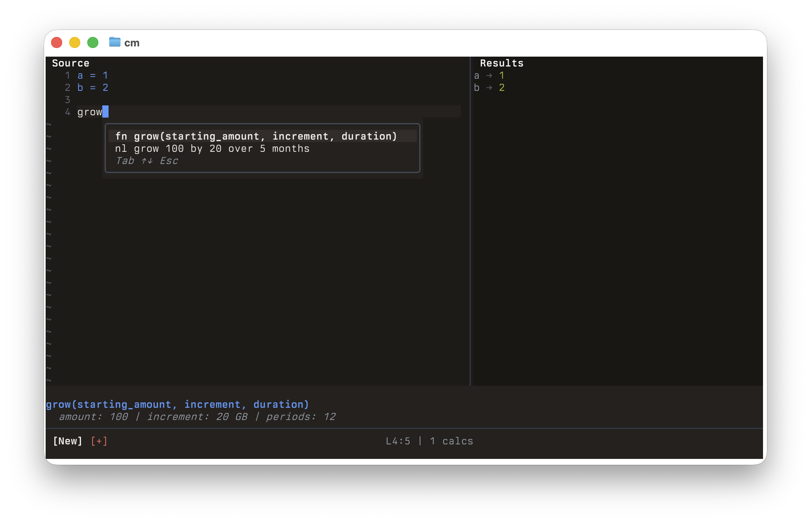Click result value for variable a
811x523 pixels.
click(x=501, y=76)
